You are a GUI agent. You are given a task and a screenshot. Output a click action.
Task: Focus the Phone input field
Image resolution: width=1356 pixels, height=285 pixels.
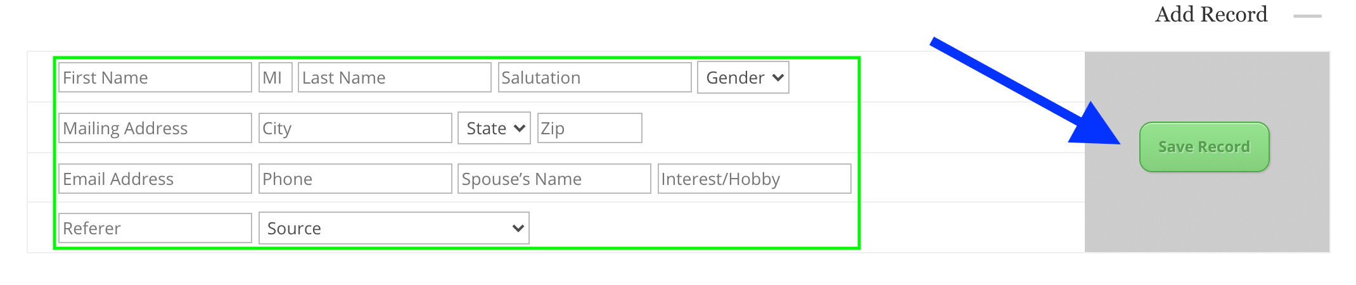[x=355, y=179]
